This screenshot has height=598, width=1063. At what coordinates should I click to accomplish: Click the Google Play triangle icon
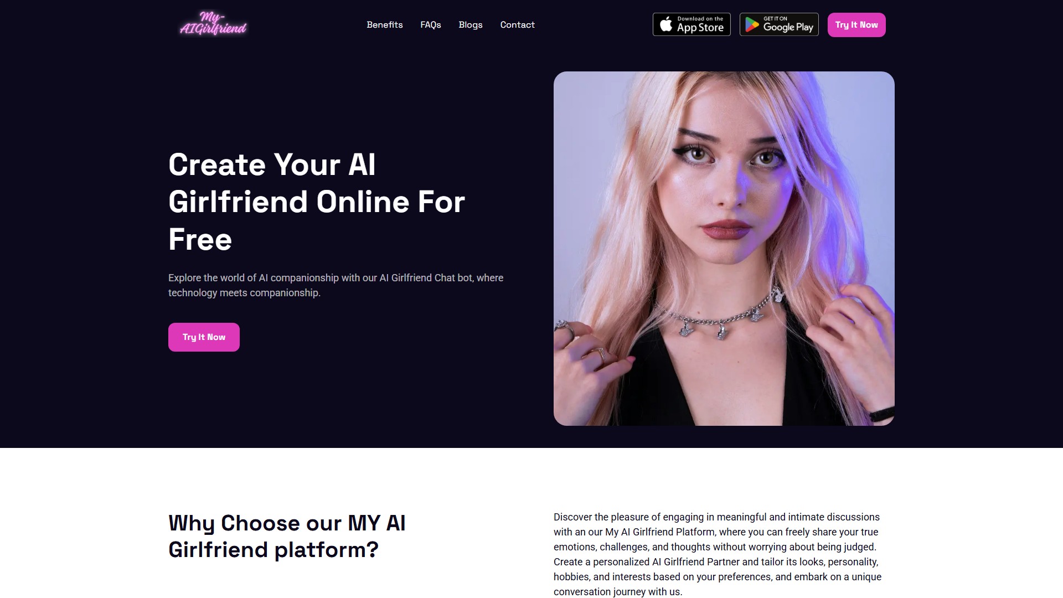tap(752, 25)
